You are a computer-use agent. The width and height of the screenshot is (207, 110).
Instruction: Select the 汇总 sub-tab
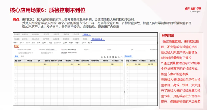tap(22, 56)
